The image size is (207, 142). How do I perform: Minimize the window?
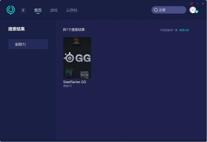point(197,4)
